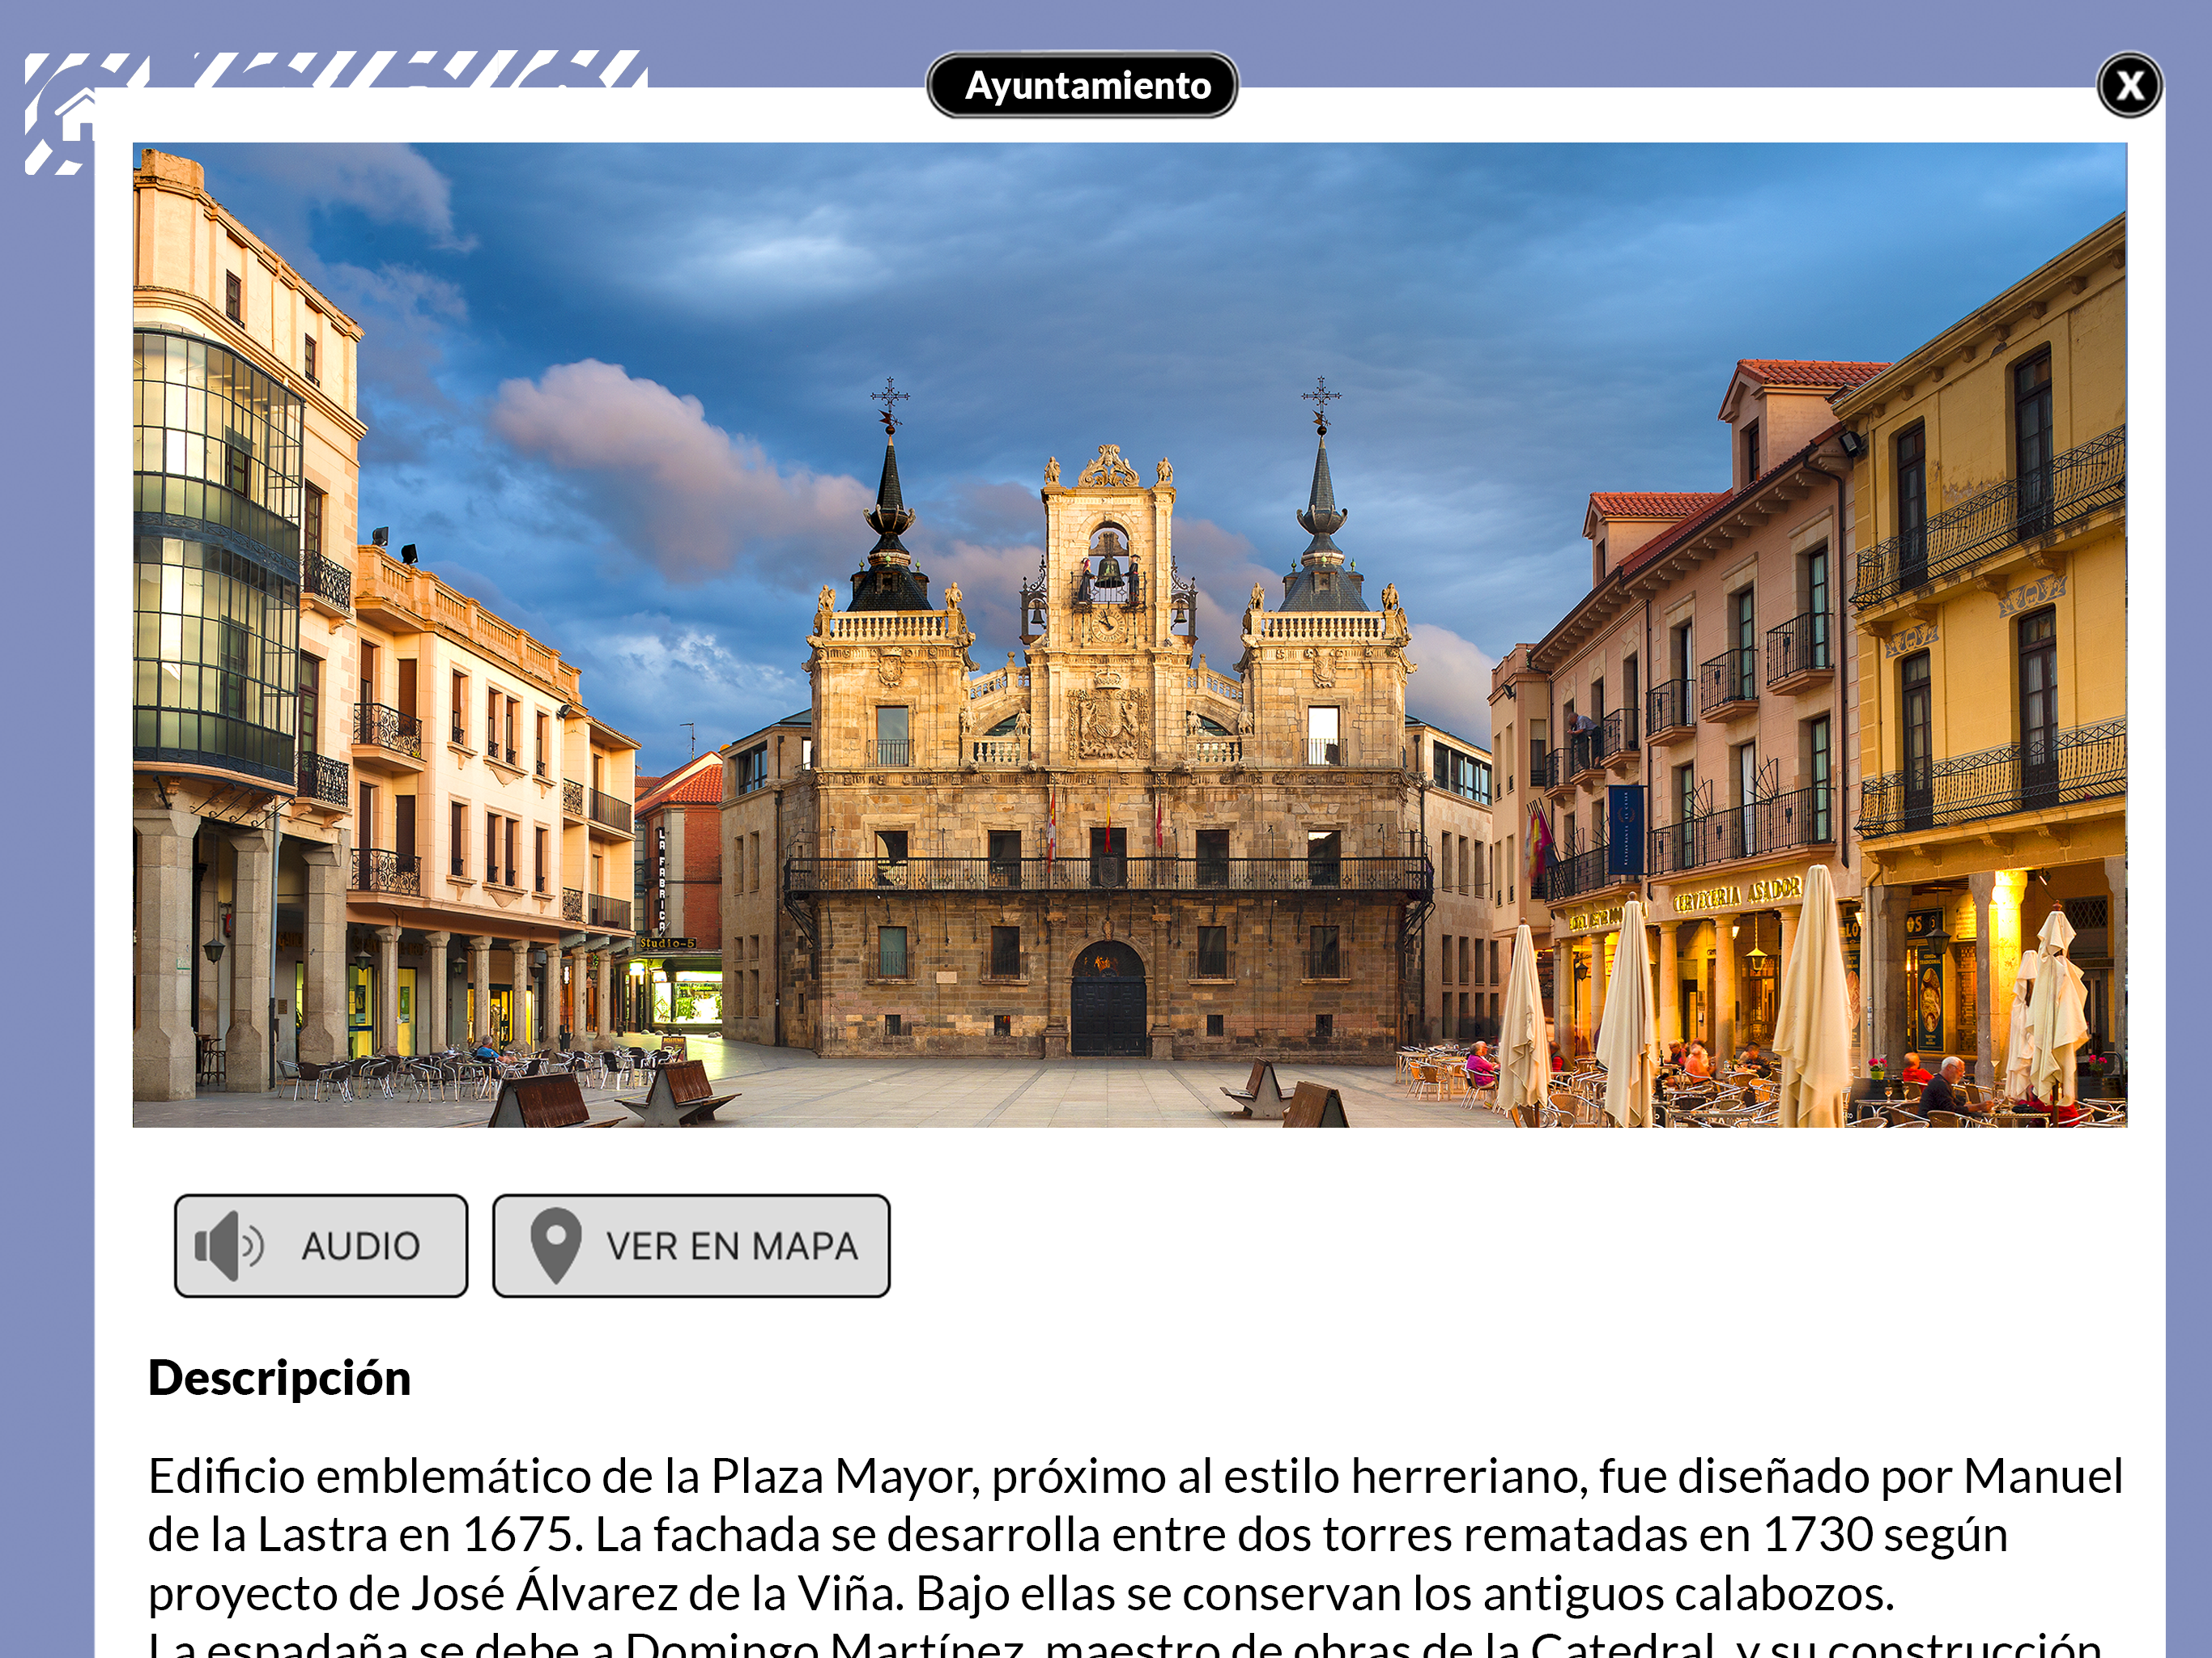Click the map pin icon
Image resolution: width=2212 pixels, height=1658 pixels.
point(556,1246)
